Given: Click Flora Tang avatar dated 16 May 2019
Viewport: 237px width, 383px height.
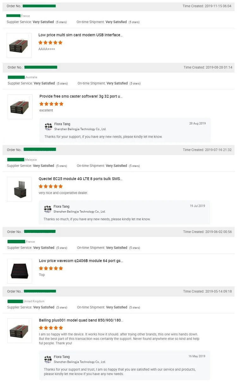Looking at the screenshot, I should click(48, 359).
